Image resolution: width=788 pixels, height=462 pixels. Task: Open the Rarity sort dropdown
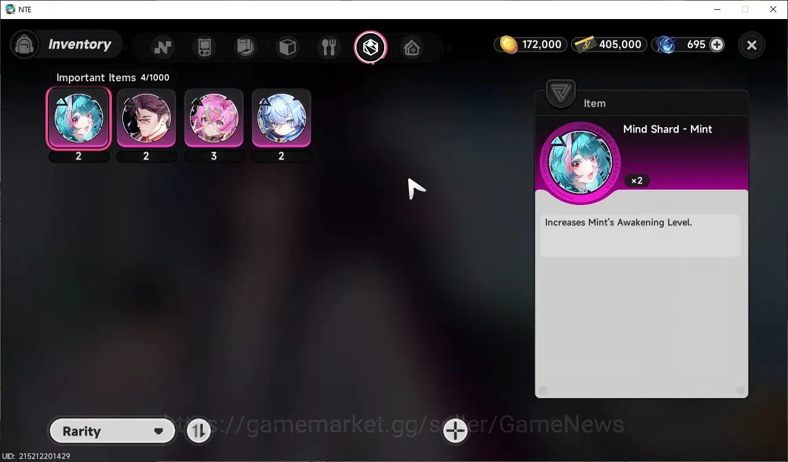pos(112,431)
